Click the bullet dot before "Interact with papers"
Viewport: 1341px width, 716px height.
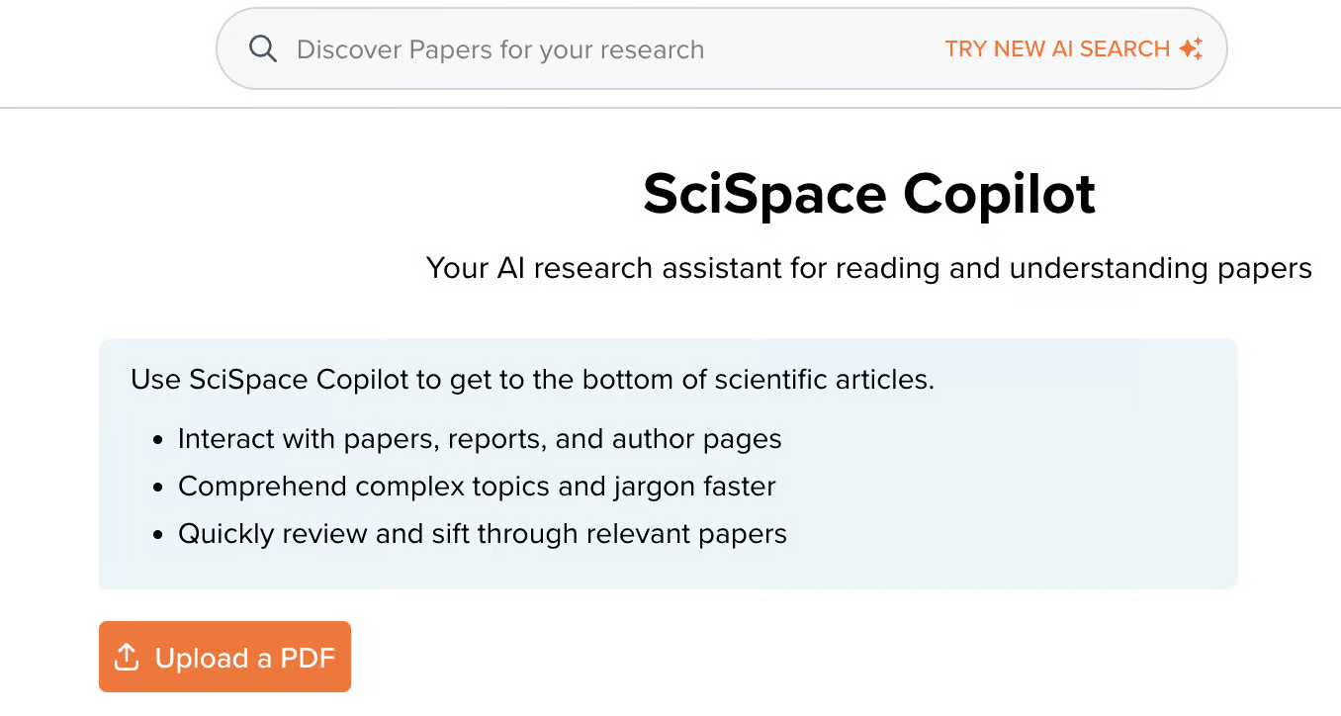(x=158, y=440)
